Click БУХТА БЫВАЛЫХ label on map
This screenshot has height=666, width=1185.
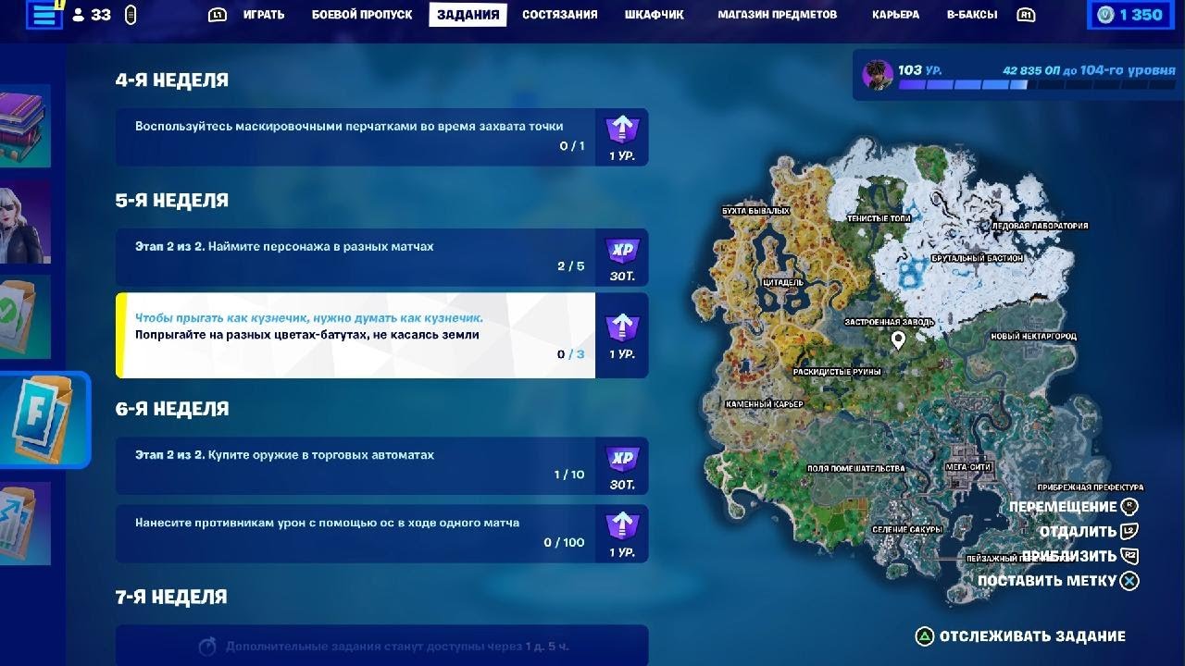point(755,211)
